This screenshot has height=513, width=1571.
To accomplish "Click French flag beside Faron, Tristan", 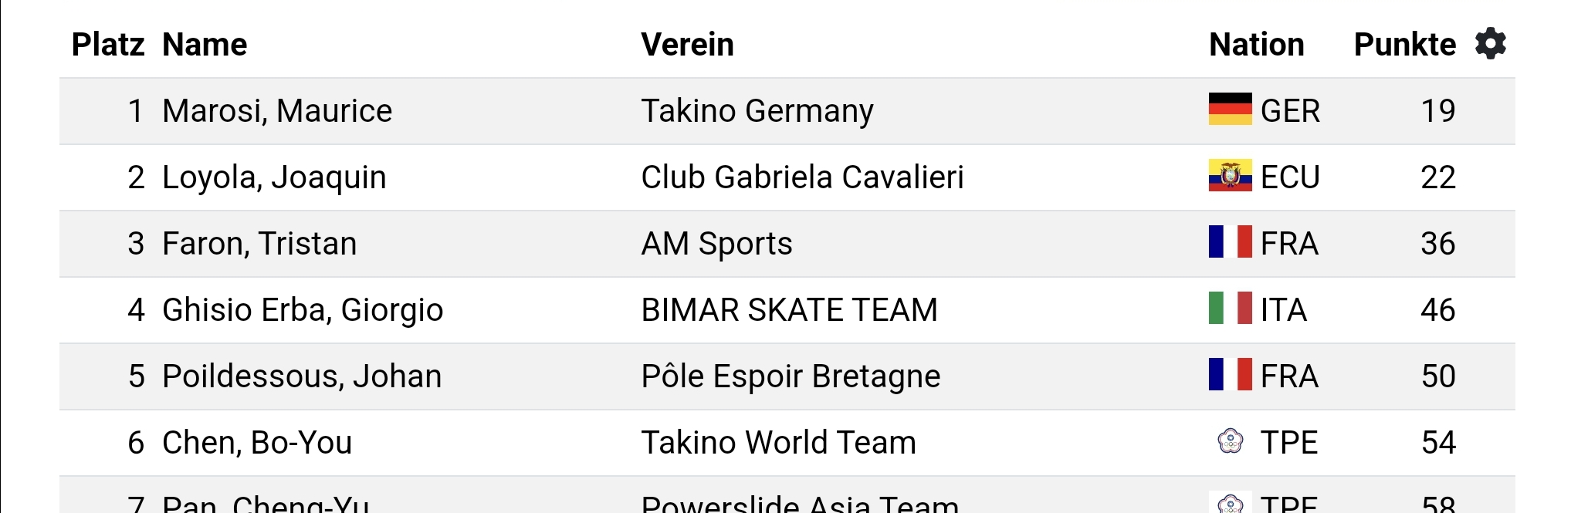I will point(1230,242).
